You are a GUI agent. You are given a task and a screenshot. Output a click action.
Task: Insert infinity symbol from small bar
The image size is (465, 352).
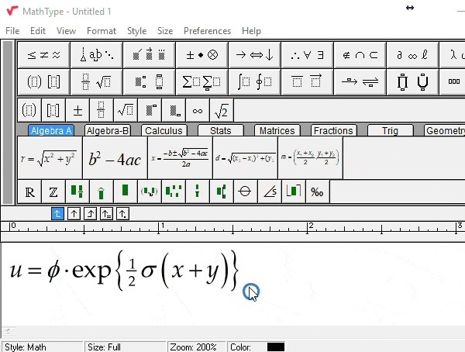point(198,110)
